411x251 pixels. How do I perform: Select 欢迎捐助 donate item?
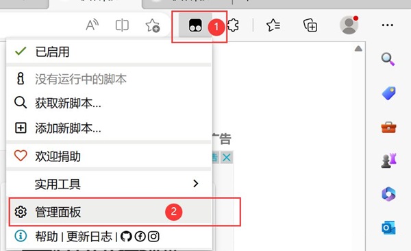pyautogui.click(x=108, y=156)
